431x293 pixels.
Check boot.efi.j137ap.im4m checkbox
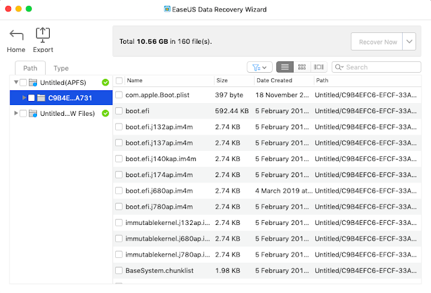pyautogui.click(x=119, y=143)
